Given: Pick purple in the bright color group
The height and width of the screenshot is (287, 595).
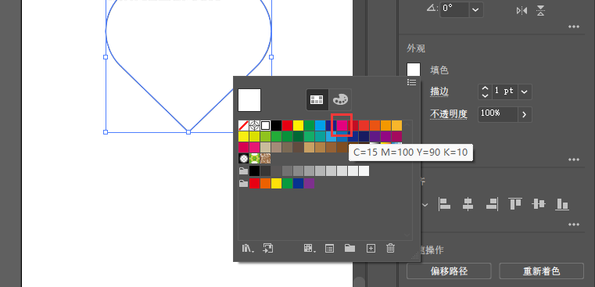Looking at the screenshot, I should pos(310,183).
